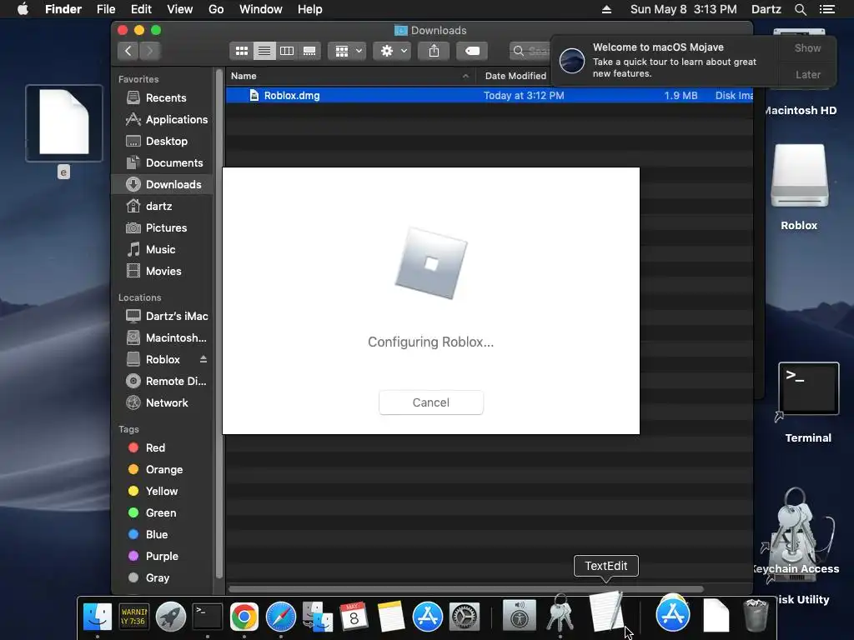The image size is (854, 640).
Task: Open Trash from the Dock
Action: (756, 616)
